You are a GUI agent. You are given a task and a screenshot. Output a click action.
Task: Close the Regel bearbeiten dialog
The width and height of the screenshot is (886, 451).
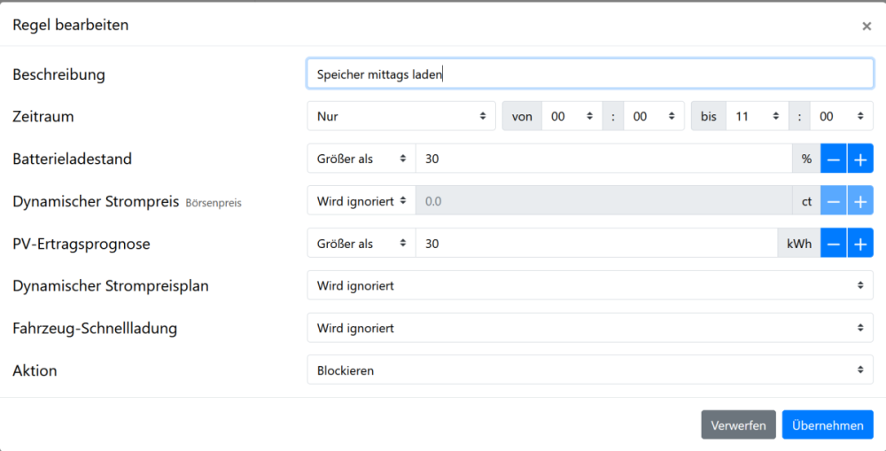[x=867, y=26]
